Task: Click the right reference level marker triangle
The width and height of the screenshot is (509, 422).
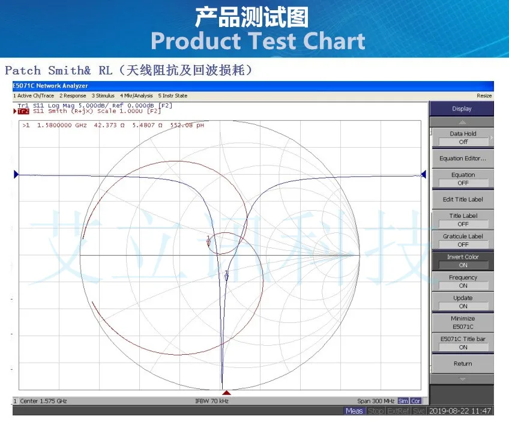Action: click(x=424, y=174)
